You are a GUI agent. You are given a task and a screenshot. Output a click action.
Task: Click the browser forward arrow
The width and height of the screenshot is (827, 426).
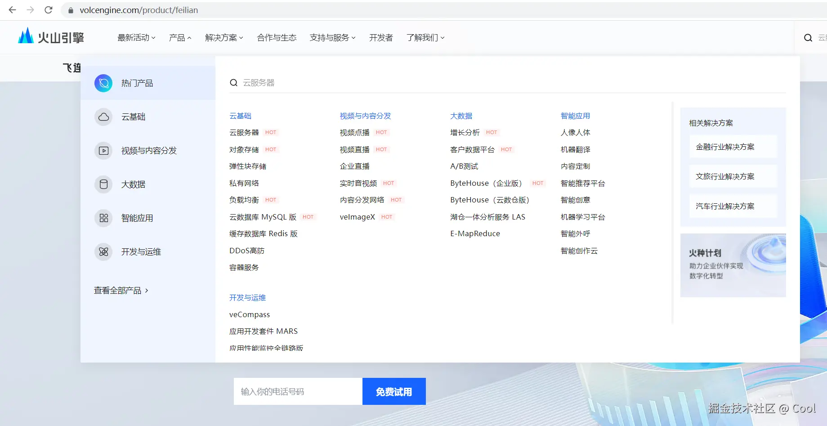(x=30, y=10)
